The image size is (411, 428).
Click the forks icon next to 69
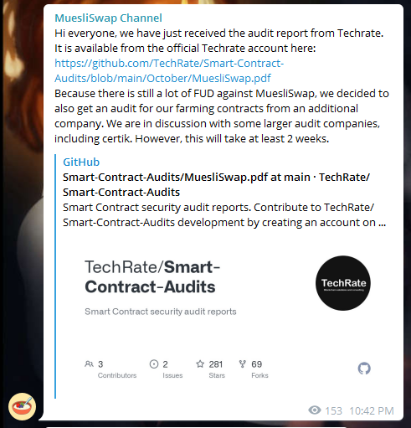[x=243, y=364]
